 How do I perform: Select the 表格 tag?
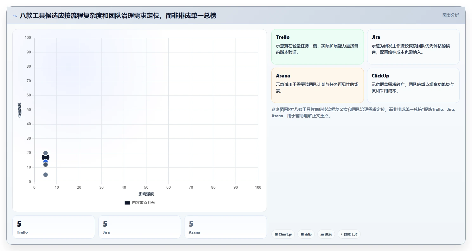[306, 234]
